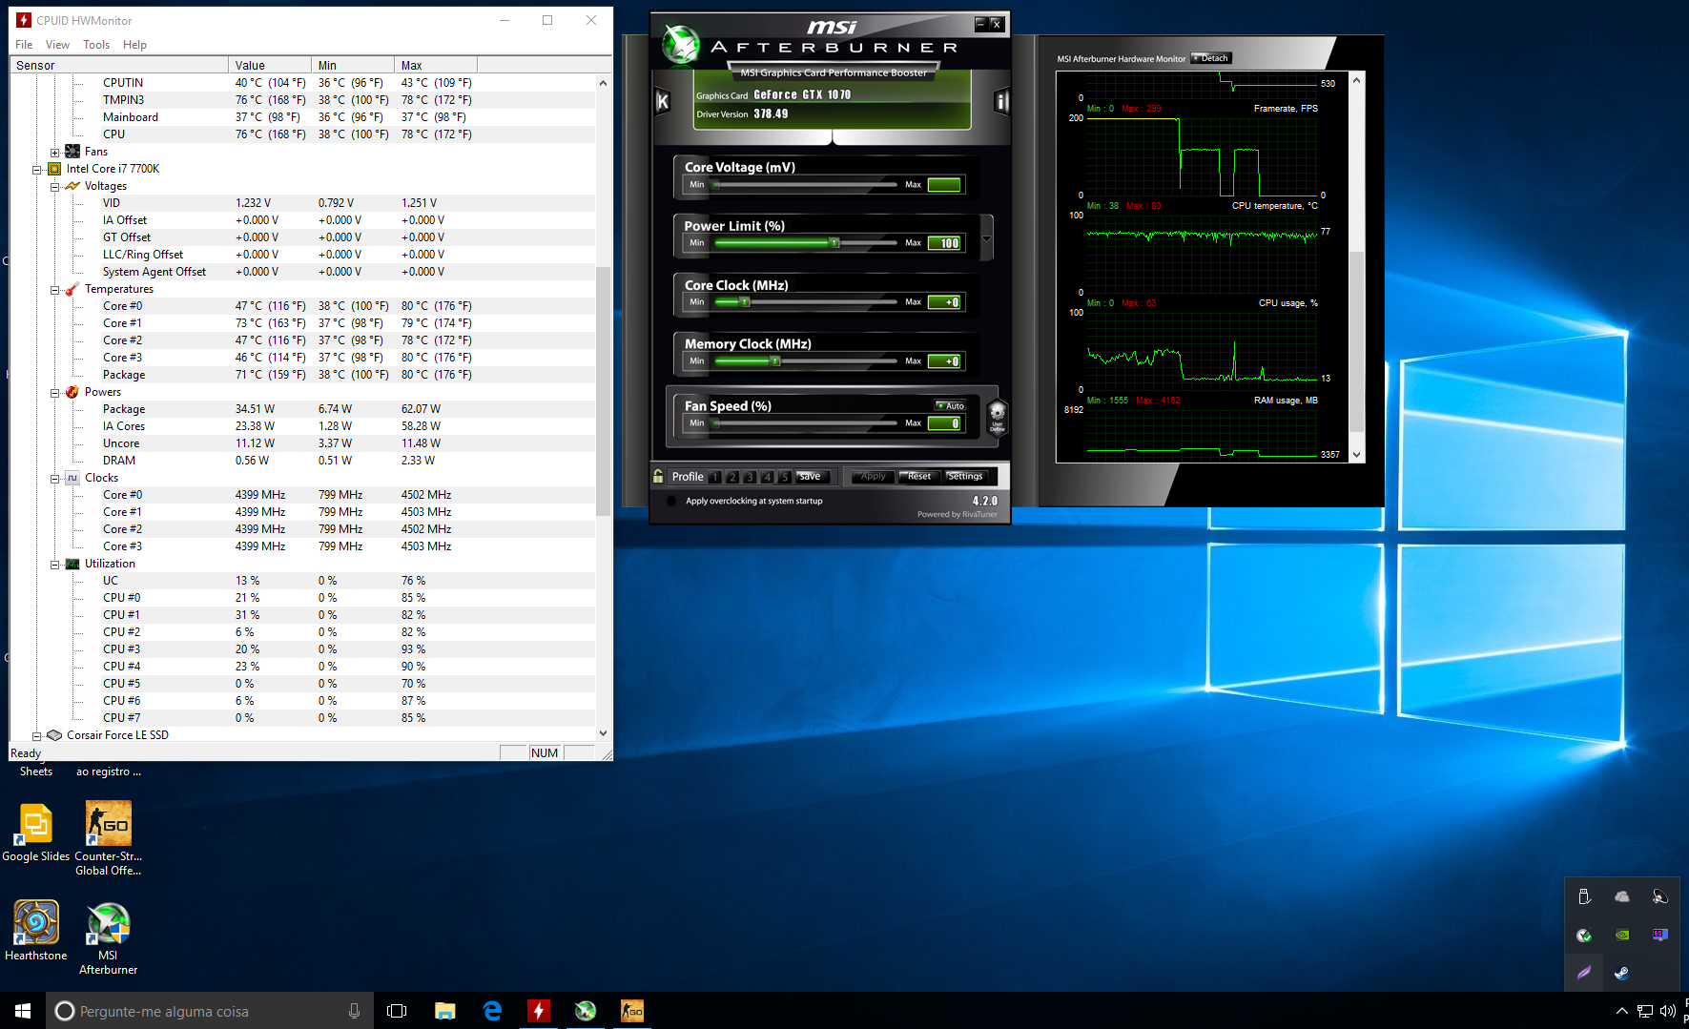Click the microphone icon in the Cortana search box
The height and width of the screenshot is (1029, 1689).
click(x=354, y=1011)
